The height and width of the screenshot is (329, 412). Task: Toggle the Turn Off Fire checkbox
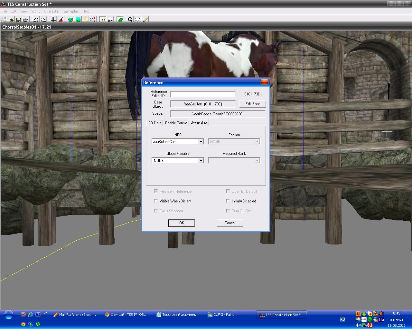(239, 211)
